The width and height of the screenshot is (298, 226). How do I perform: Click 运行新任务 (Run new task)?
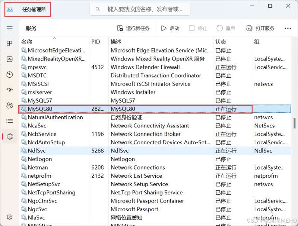point(133,28)
